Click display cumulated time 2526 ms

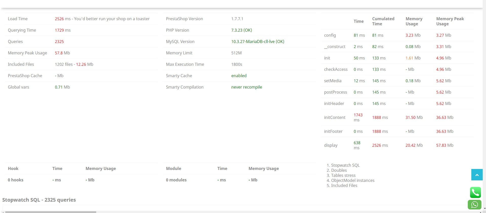pos(380,145)
